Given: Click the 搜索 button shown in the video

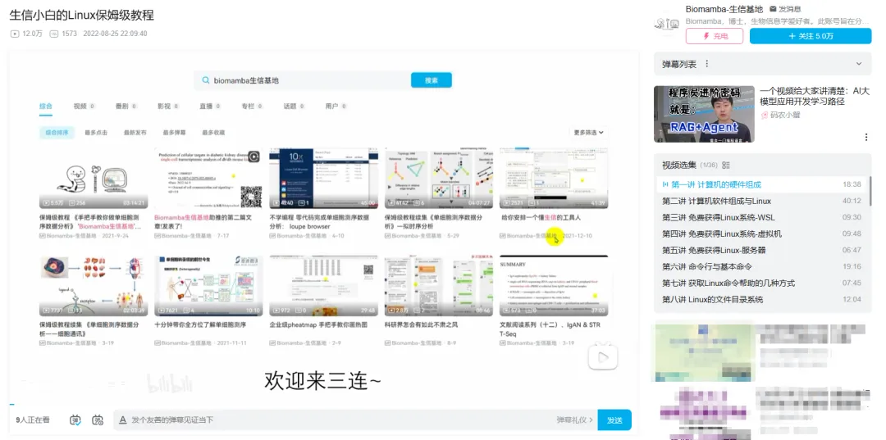Looking at the screenshot, I should pos(432,80).
